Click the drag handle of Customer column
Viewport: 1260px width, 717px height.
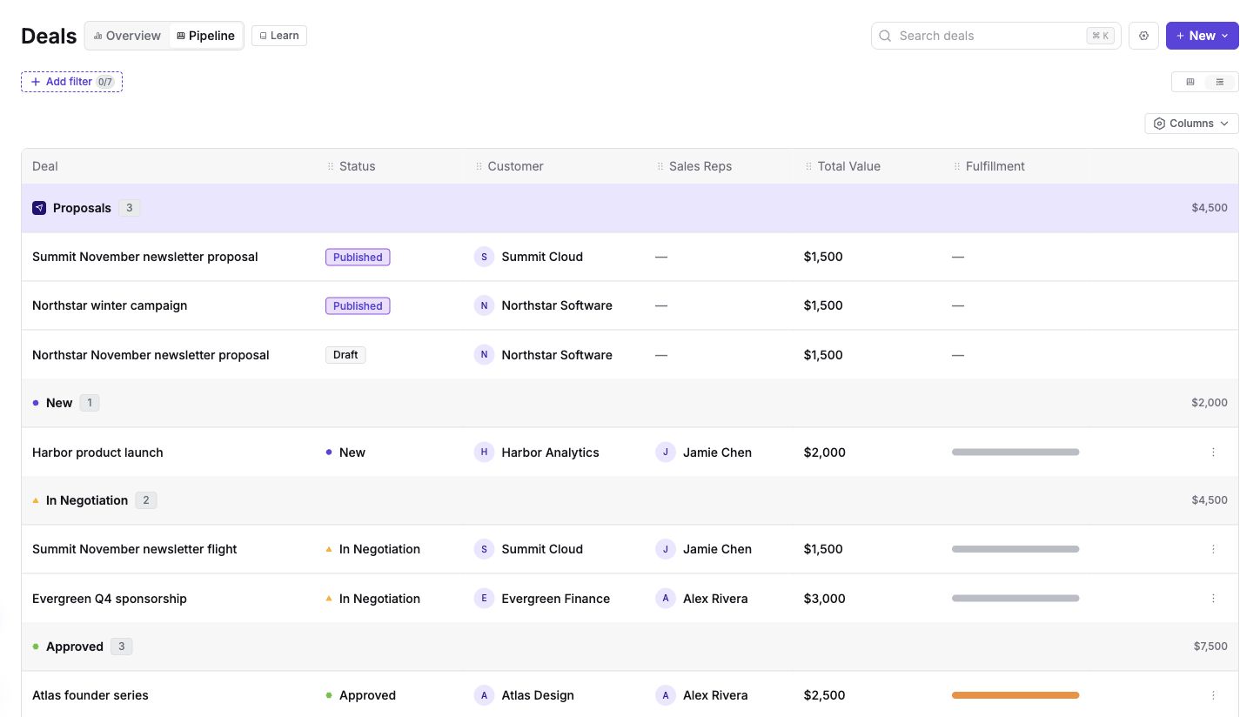click(x=479, y=166)
